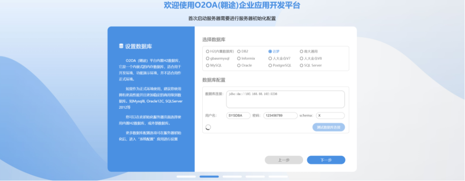This screenshot has height=181, width=465.
Task: Select MySQL as the database
Action: click(214, 65)
